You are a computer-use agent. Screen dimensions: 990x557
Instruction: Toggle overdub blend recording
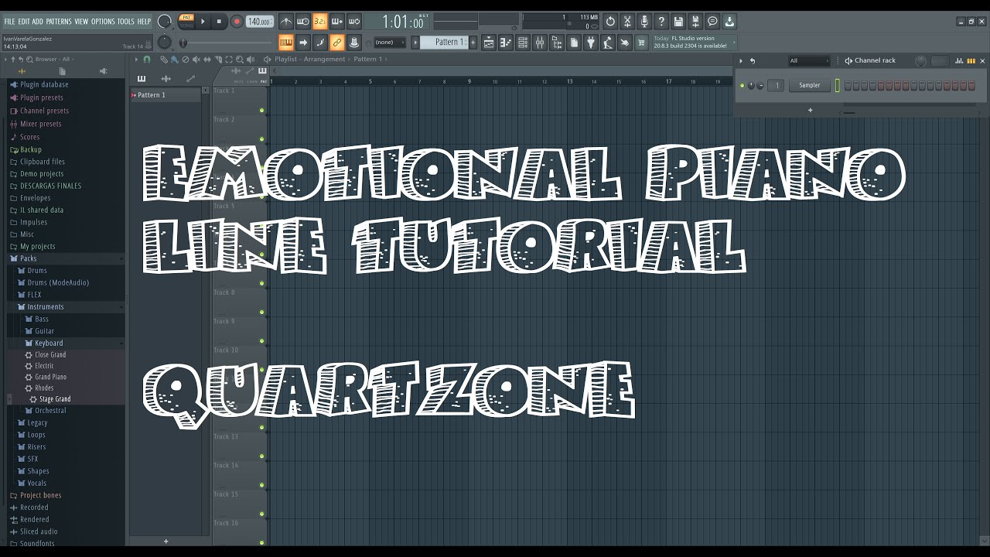pyautogui.click(x=336, y=22)
